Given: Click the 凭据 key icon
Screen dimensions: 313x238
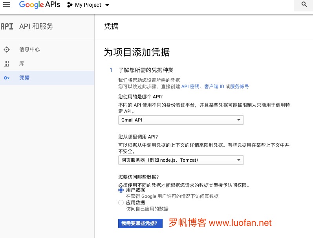Looking at the screenshot, I should [x=7, y=78].
